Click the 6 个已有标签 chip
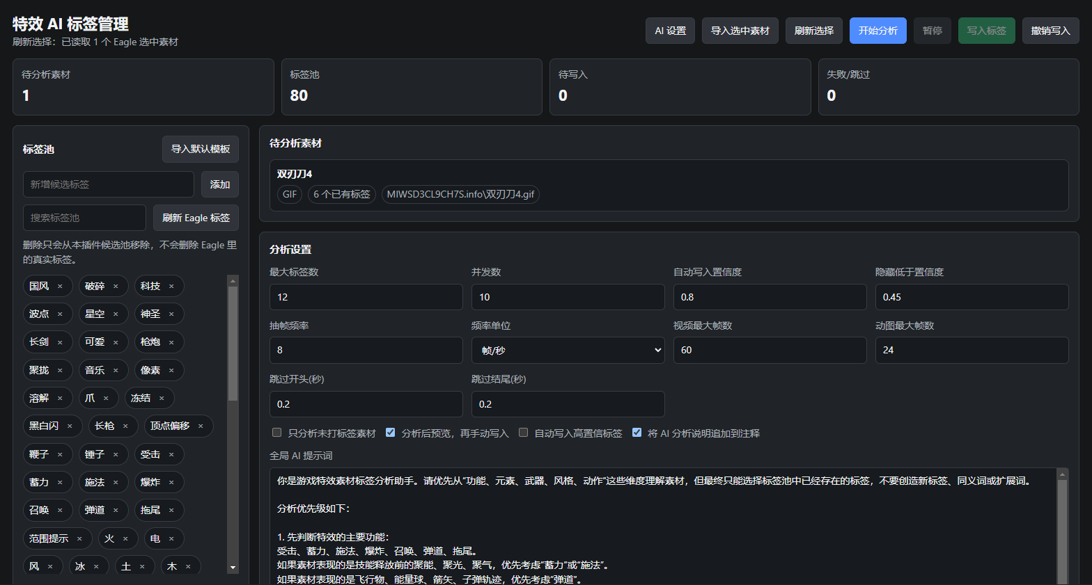 coord(342,194)
